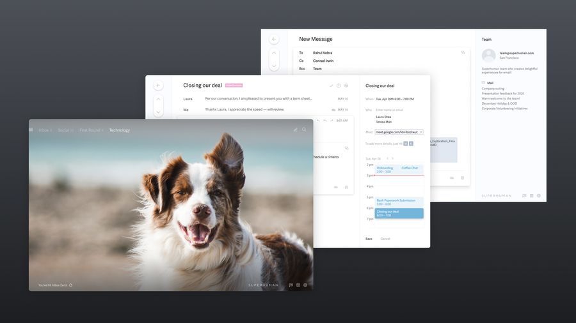Click To recipient Rahul Vohra
Image resolution: width=576 pixels, height=323 pixels.
[x=323, y=53]
